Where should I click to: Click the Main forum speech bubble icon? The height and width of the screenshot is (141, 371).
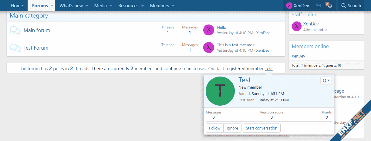click(15, 30)
